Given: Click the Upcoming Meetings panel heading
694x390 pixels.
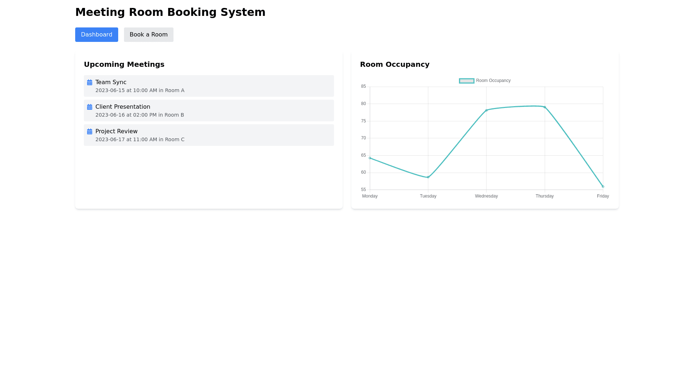Looking at the screenshot, I should click(x=124, y=64).
